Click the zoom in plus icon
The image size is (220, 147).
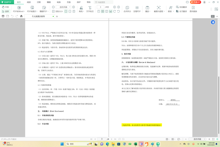(x=74, y=7)
